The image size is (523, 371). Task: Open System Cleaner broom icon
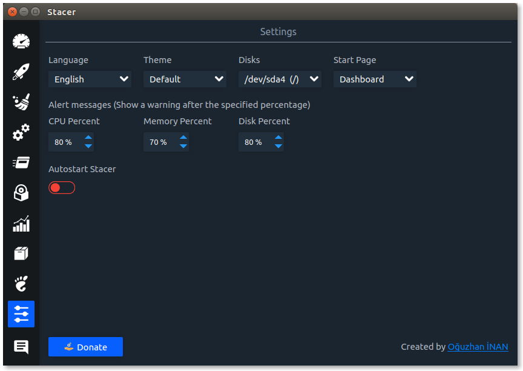point(21,102)
